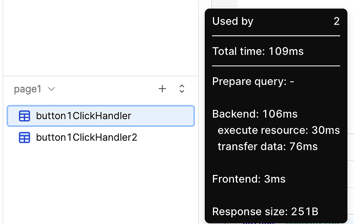Viewport: 354px width, 224px height.
Task: Click the divider line above page1 header
Action: (101, 76)
